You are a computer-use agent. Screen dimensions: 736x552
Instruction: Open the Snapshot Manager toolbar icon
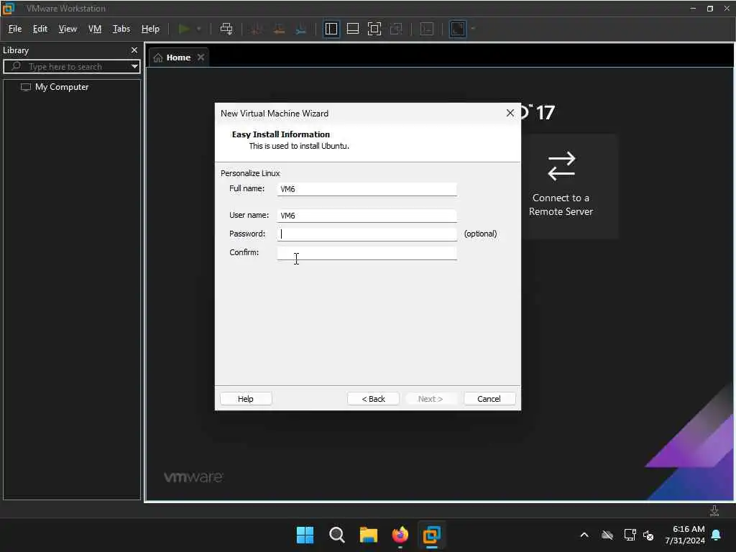pyautogui.click(x=301, y=29)
